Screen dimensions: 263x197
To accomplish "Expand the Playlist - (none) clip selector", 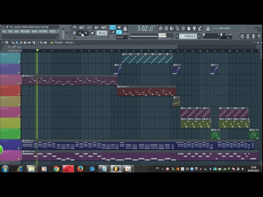I will [x=74, y=43].
